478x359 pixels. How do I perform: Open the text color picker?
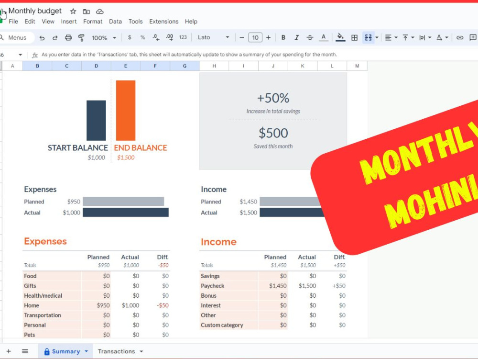[324, 37]
